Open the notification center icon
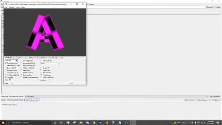Viewport: 222px width, 125px height. [218, 123]
